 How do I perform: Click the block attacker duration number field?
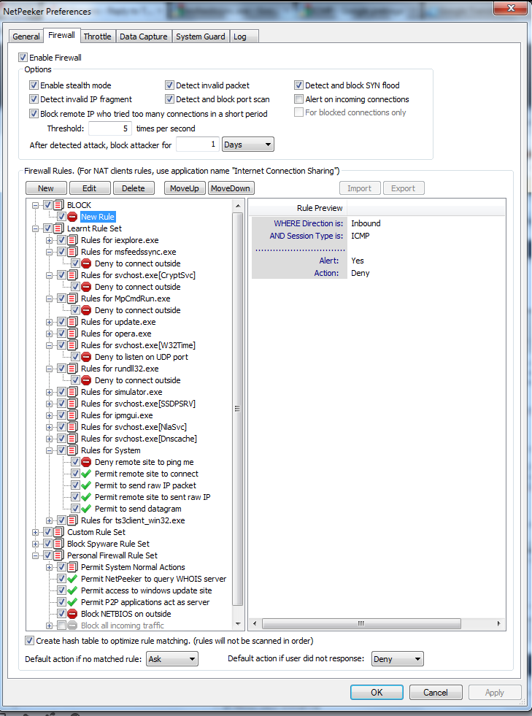[x=198, y=145]
